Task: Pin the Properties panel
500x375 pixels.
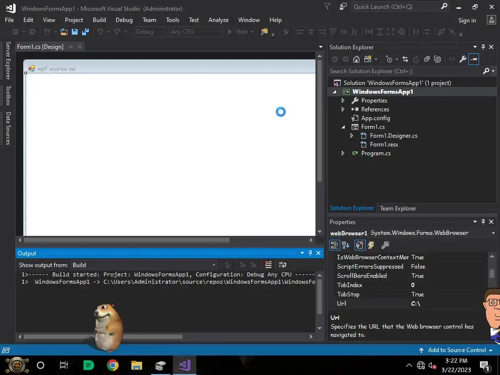Action: [x=483, y=222]
